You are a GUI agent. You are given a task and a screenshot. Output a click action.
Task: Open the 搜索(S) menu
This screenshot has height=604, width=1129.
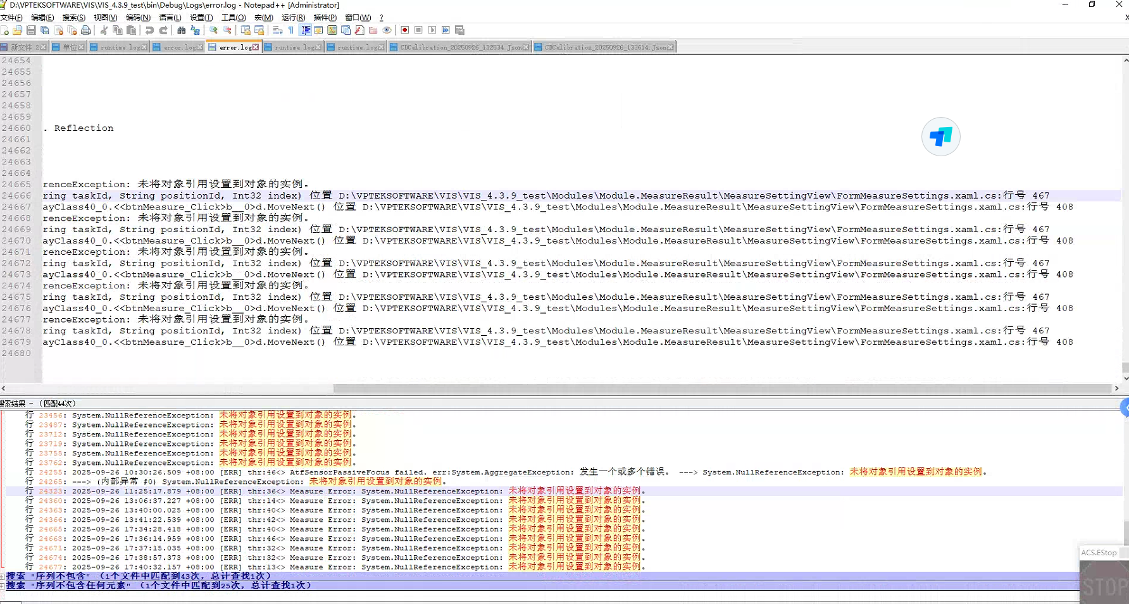pos(73,18)
